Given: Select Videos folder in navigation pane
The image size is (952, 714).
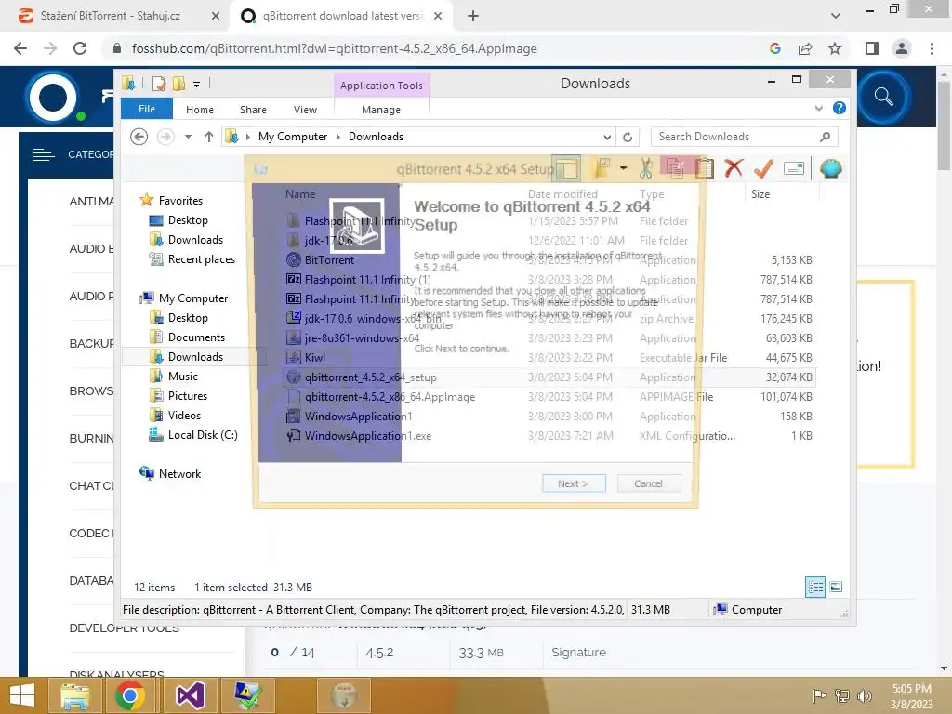Looking at the screenshot, I should pyautogui.click(x=184, y=416).
